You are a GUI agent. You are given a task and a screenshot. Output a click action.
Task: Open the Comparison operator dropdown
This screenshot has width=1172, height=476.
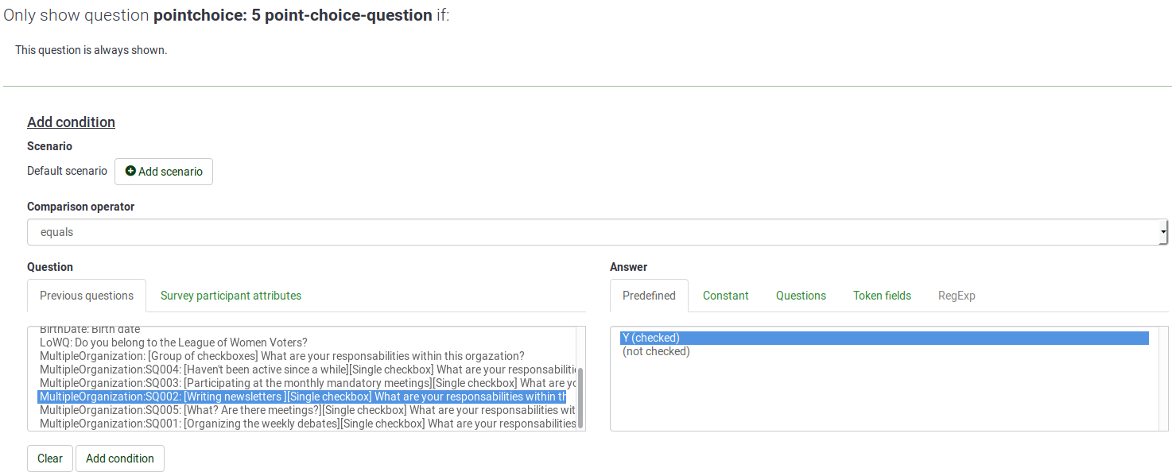click(596, 233)
